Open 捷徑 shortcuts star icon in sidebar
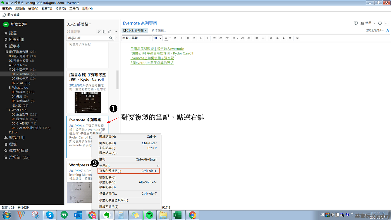The height and width of the screenshot is (220, 391). [x=6, y=33]
